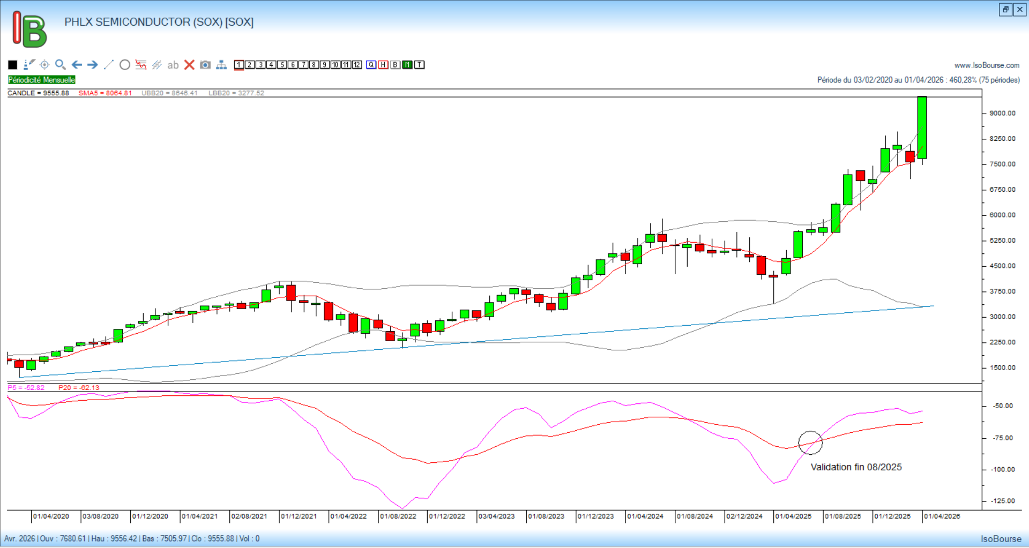Click the camera screenshot icon
This screenshot has height=548, width=1029.
[205, 65]
